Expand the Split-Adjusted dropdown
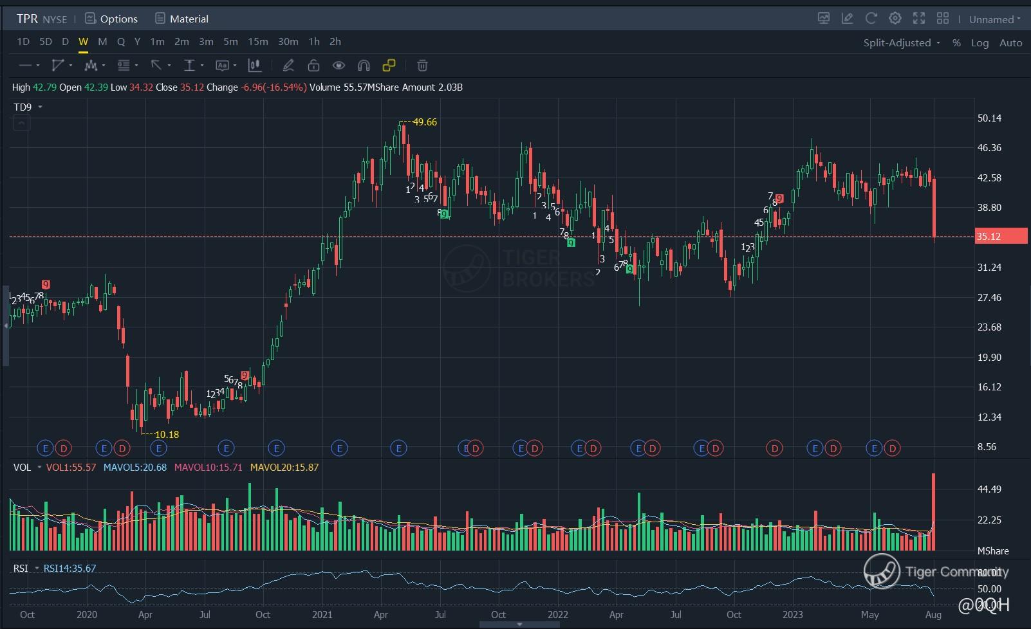Screen dimensions: 1031x629 pyautogui.click(x=902, y=42)
